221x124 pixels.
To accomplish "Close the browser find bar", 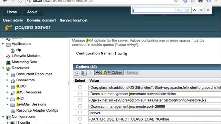I will pos(208,10).
